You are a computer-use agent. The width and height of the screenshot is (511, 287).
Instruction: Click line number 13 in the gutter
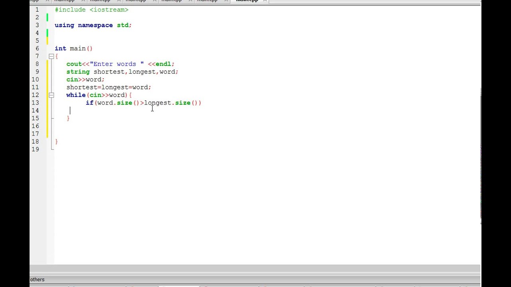coord(36,103)
